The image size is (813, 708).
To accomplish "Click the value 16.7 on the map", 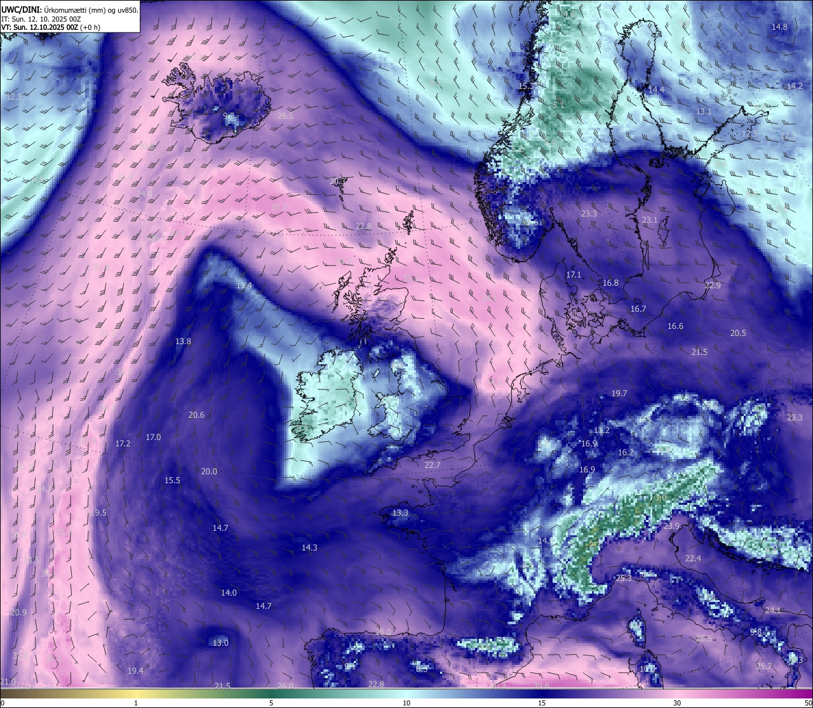I will (x=638, y=309).
